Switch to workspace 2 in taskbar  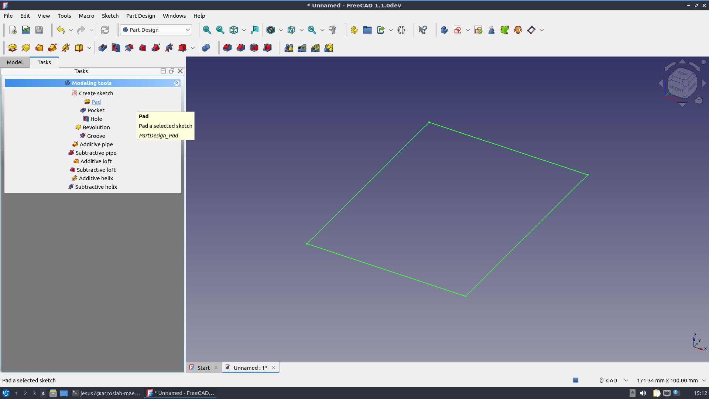coord(25,393)
